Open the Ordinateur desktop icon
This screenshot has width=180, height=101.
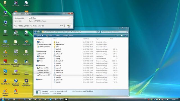(5, 13)
